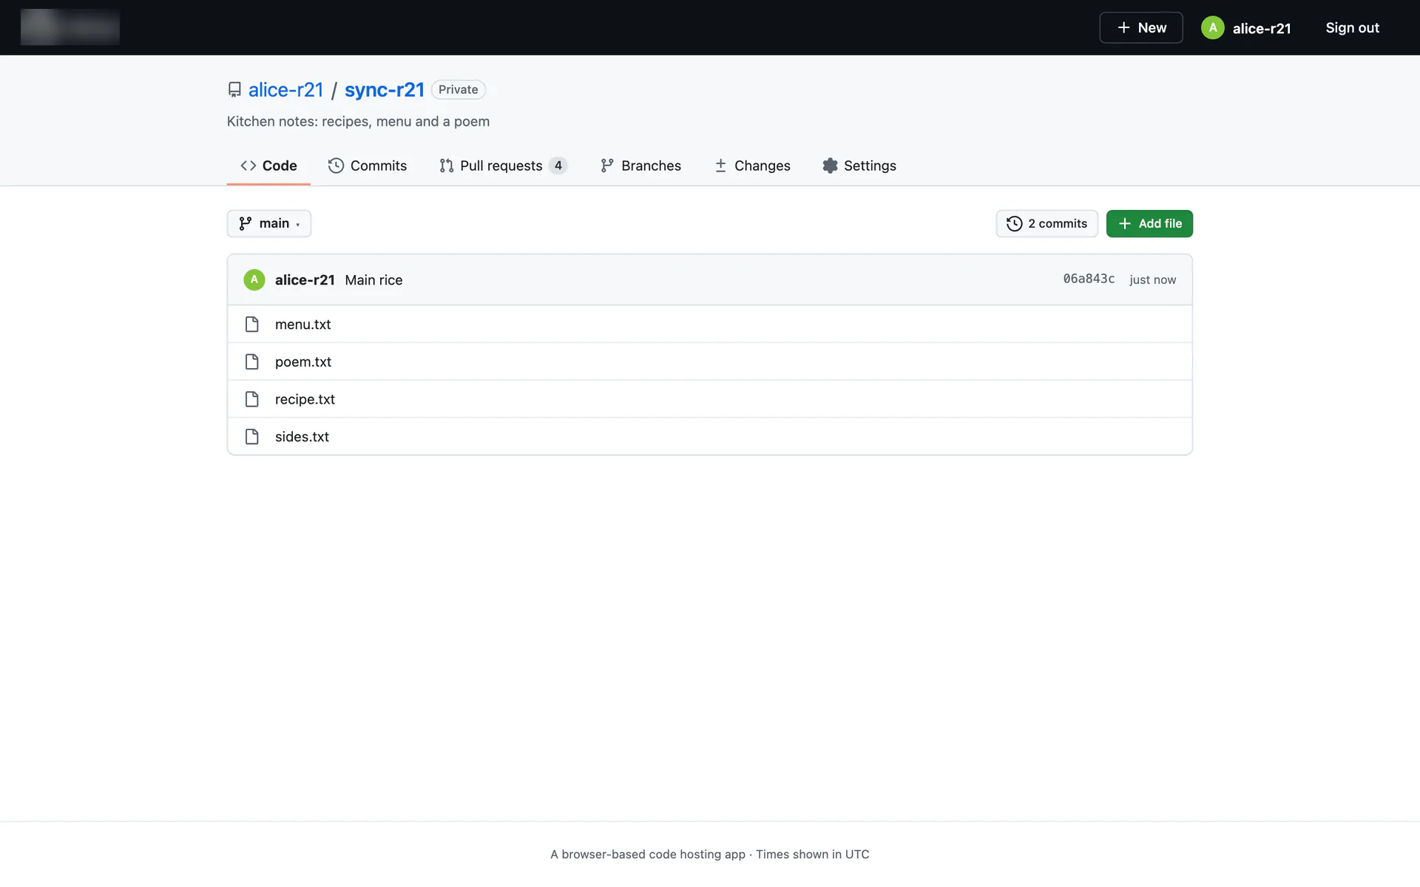Image resolution: width=1420 pixels, height=887 pixels.
Task: Click the repository book icon beside alice-r21
Action: [234, 89]
